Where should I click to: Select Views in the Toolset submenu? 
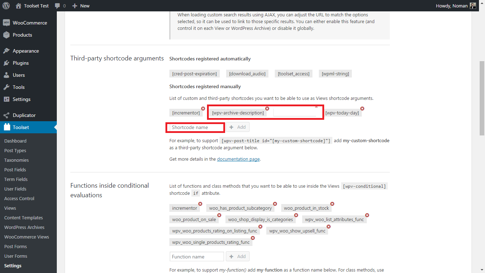pos(10,208)
